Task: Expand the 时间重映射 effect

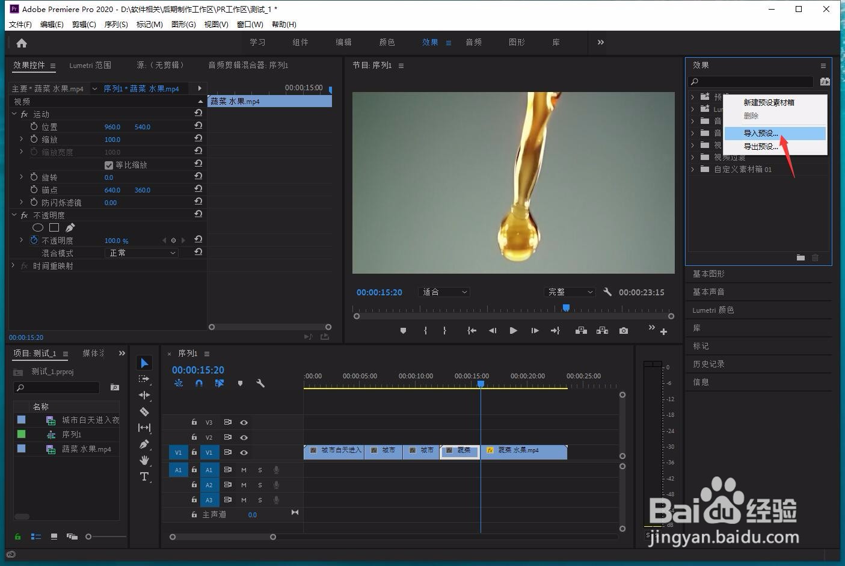Action: coord(13,265)
